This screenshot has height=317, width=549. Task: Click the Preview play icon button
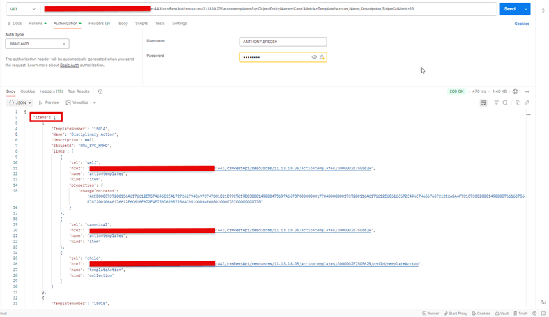pos(49,102)
